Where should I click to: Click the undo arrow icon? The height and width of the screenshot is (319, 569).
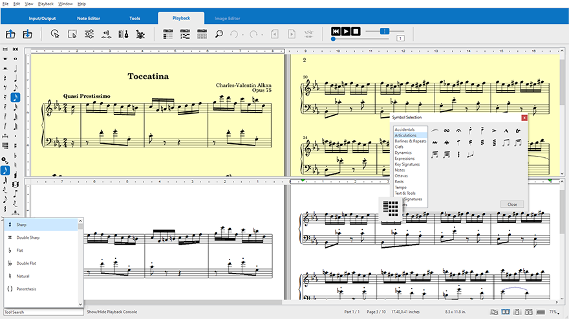(235, 34)
